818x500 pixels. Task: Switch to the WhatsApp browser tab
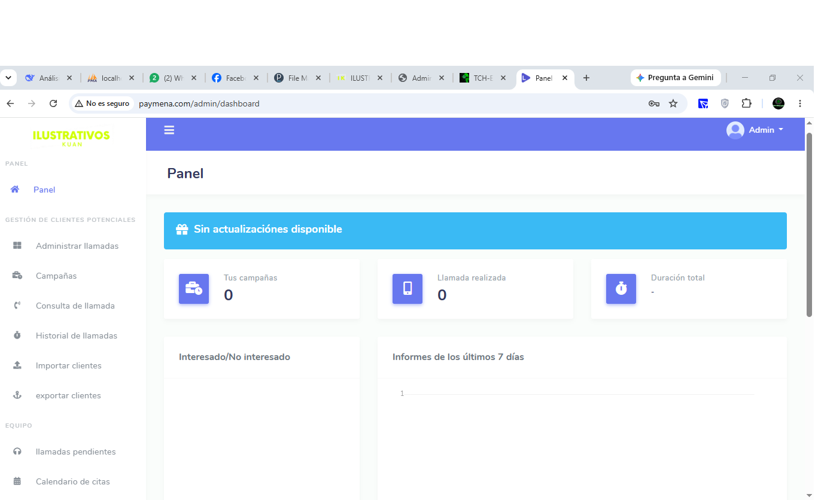pyautogui.click(x=174, y=78)
